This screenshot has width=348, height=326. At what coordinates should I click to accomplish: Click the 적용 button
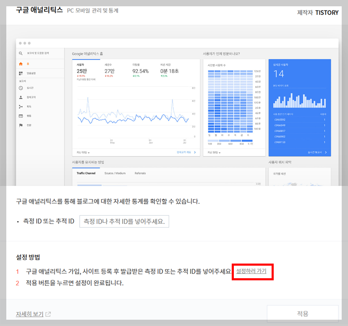[303, 313]
